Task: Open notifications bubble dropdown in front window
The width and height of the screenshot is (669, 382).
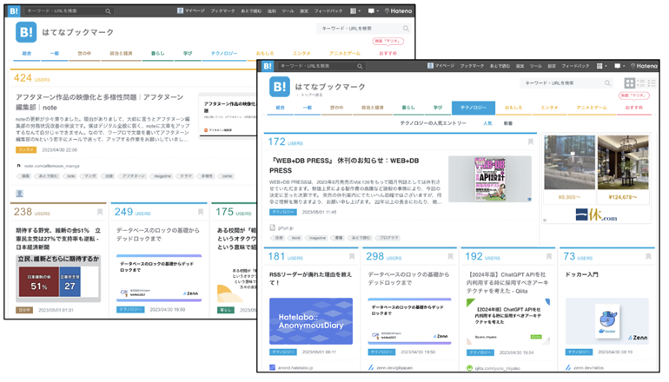Action: point(619,66)
